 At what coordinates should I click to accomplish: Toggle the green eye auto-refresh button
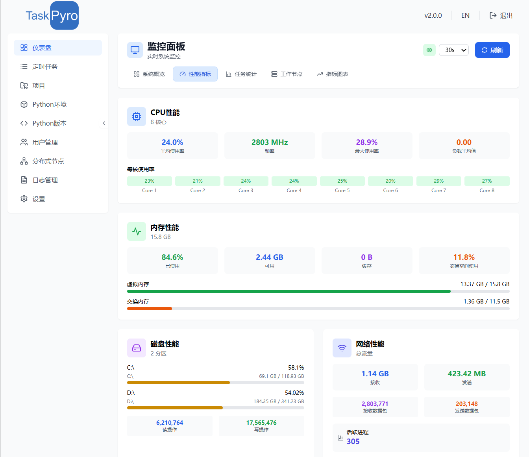click(429, 50)
